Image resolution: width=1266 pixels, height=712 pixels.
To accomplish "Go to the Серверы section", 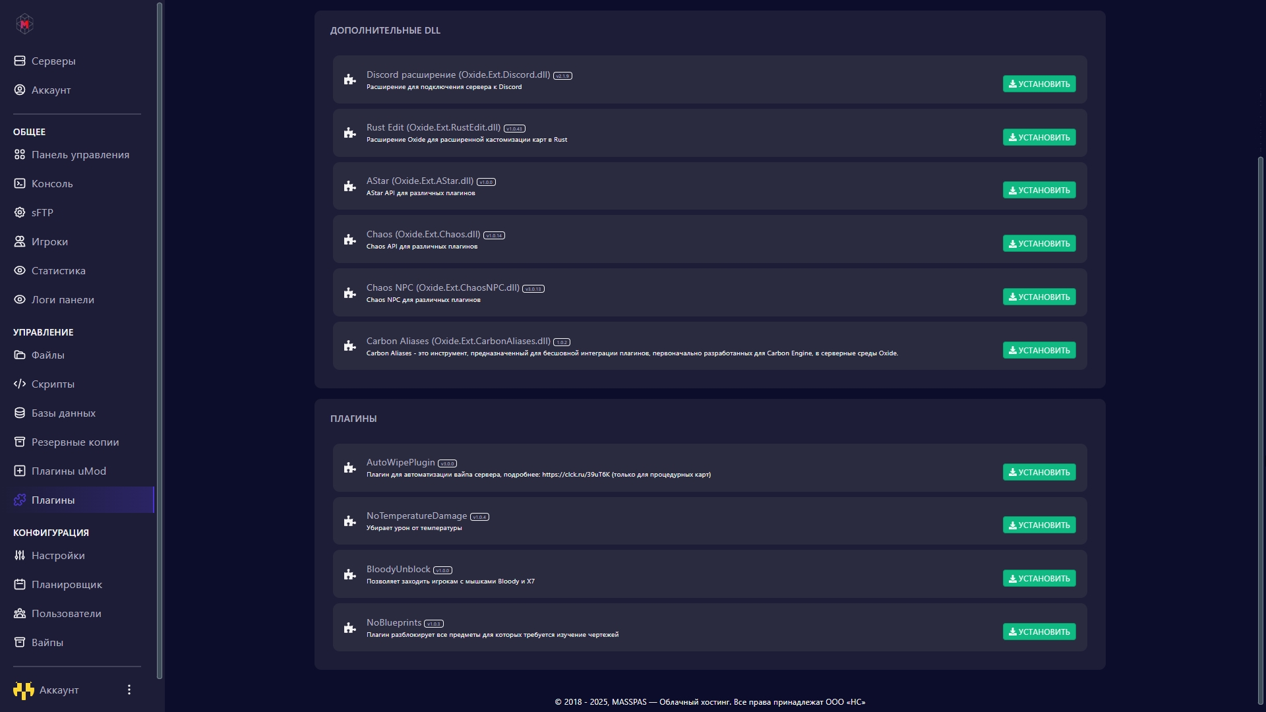I will click(x=54, y=61).
